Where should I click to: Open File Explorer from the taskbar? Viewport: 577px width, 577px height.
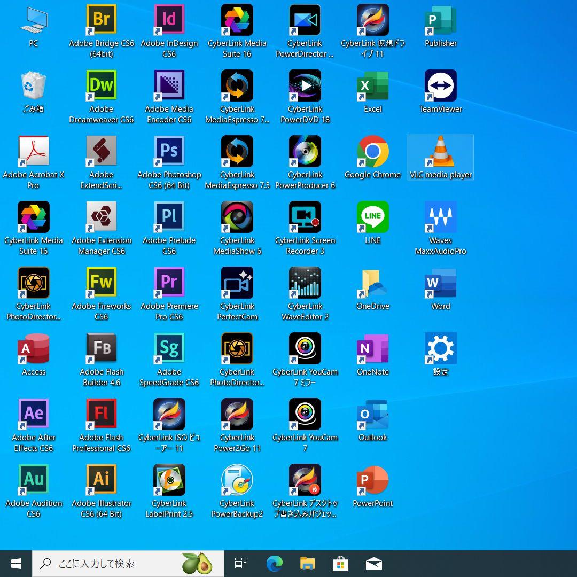coord(308,564)
